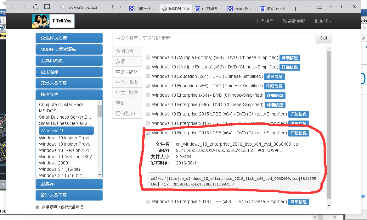This screenshot has width=367, height=220.
Task: Expand the MSDN 技术资源库 category
Action: click(69, 49)
